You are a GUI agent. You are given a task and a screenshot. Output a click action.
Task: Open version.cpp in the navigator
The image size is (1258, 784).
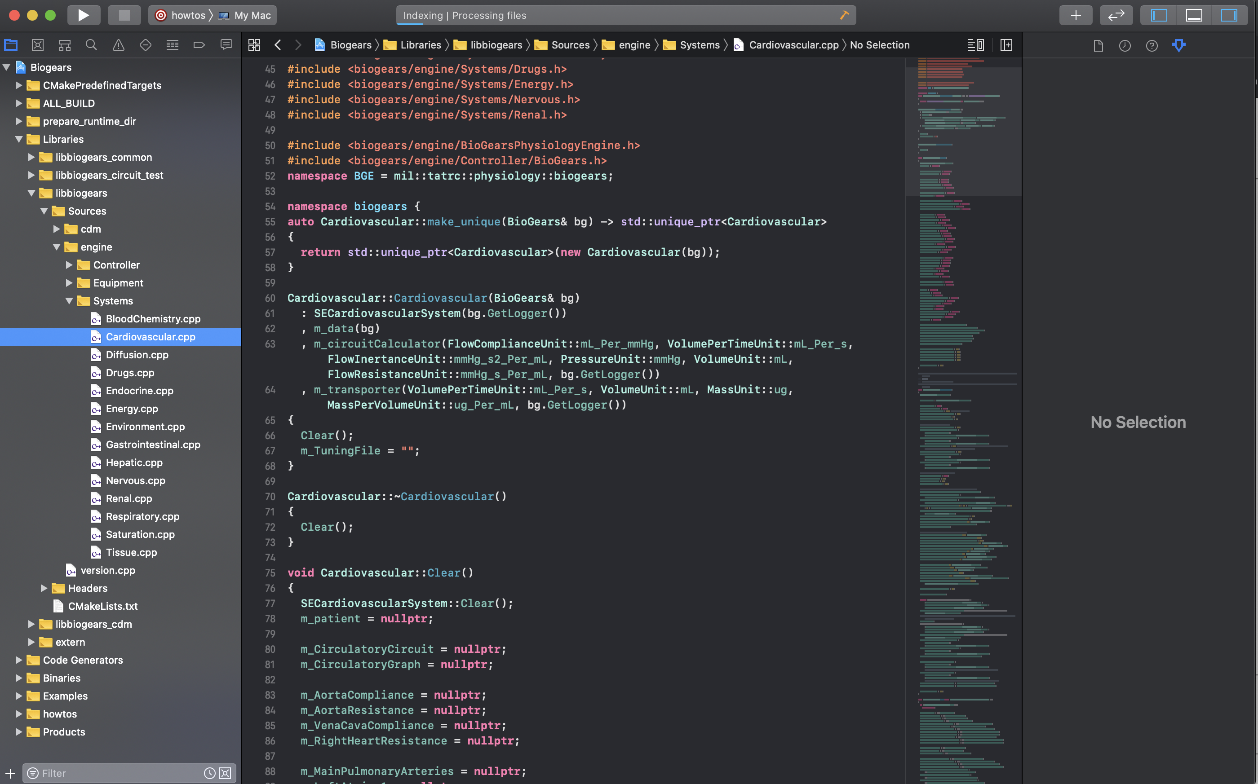point(107,570)
